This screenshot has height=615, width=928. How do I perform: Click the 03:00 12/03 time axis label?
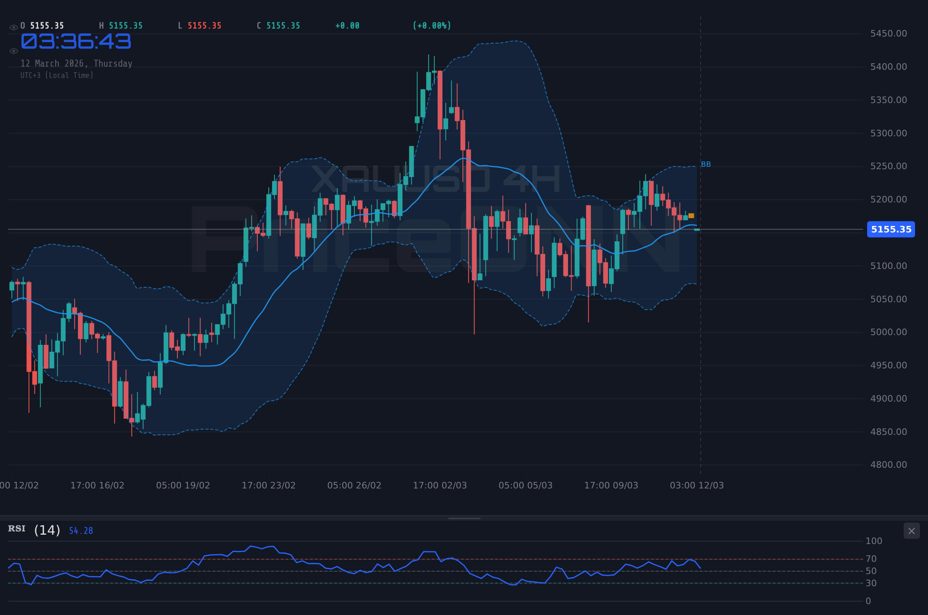pyautogui.click(x=697, y=485)
